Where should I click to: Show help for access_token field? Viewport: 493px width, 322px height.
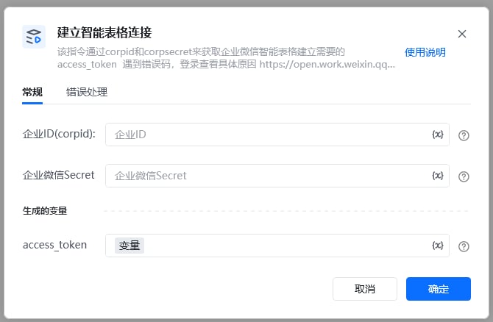[x=464, y=246]
